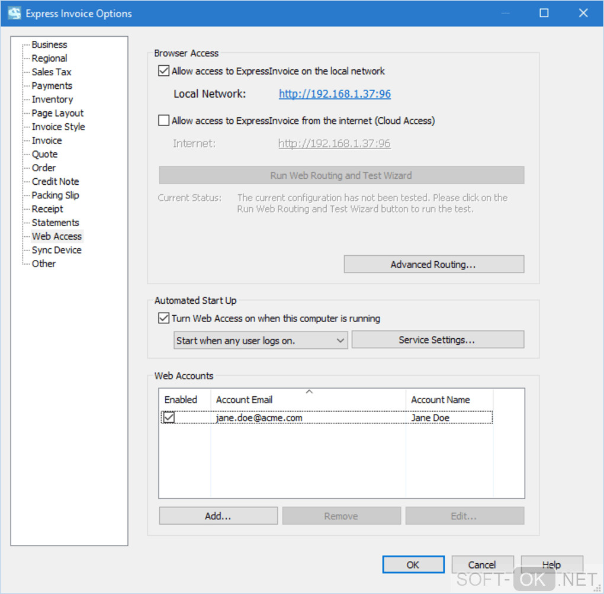Viewport: 604px width, 594px height.
Task: Select Receipt in the tree
Action: pyautogui.click(x=47, y=209)
